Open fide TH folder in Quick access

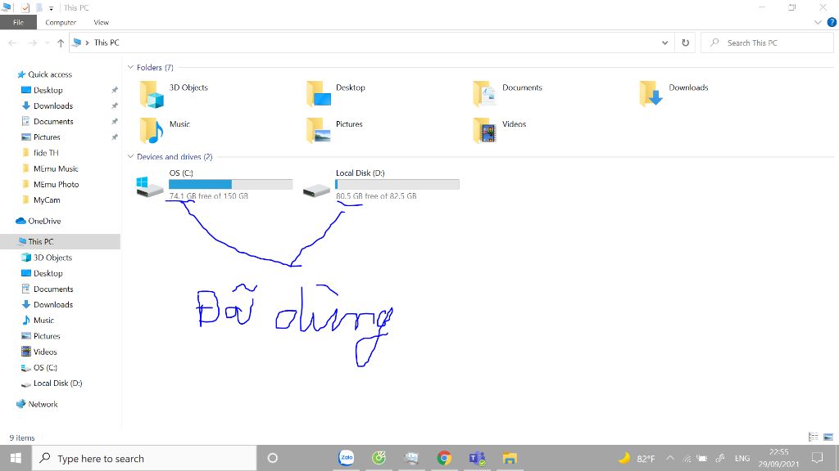click(x=46, y=153)
